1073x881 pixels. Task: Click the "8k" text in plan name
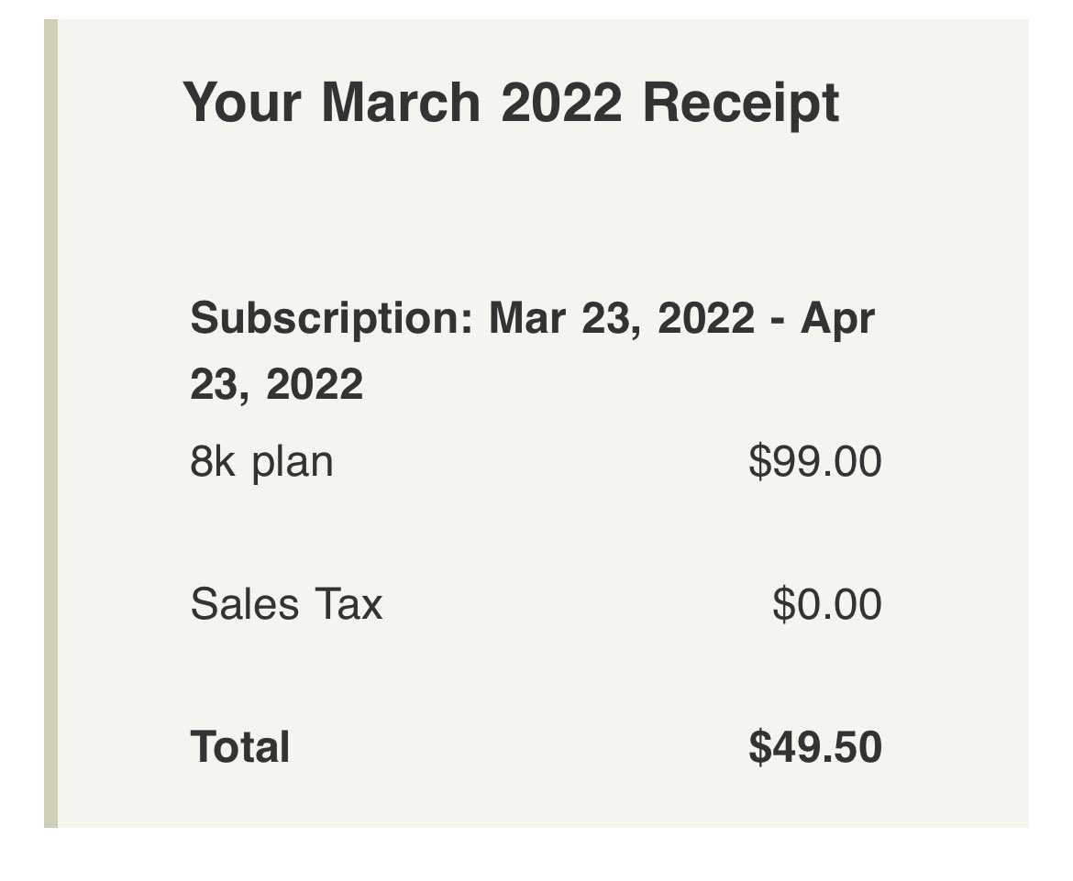coord(213,461)
